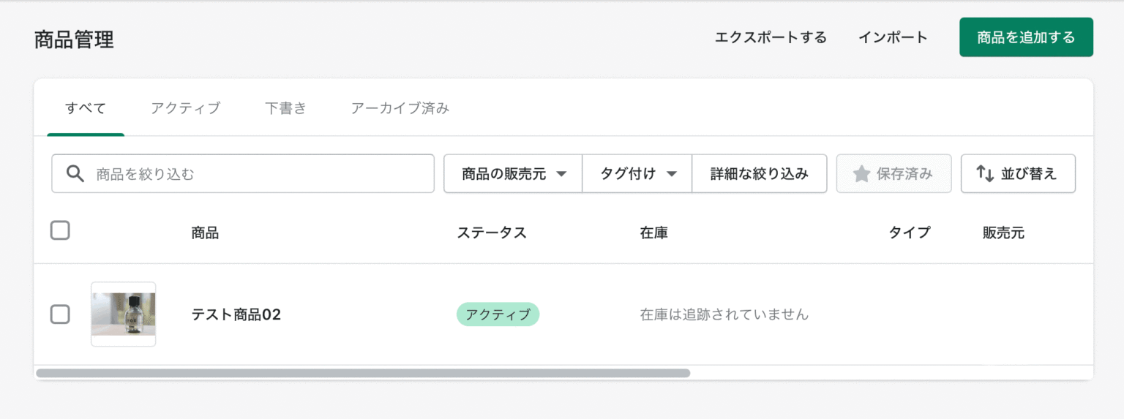Click the 商品を追加する button
The height and width of the screenshot is (419, 1124).
coord(1026,37)
